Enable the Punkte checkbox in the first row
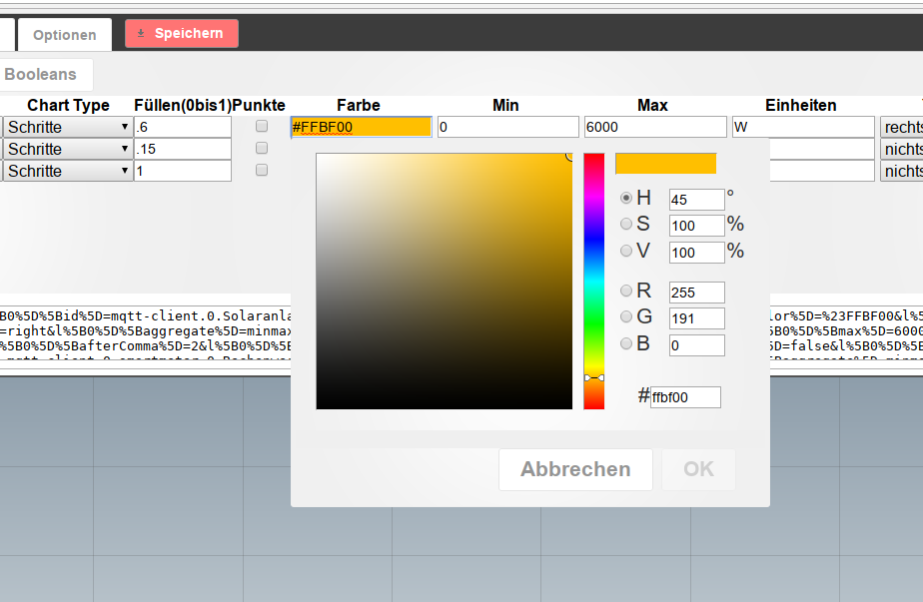 (x=261, y=126)
